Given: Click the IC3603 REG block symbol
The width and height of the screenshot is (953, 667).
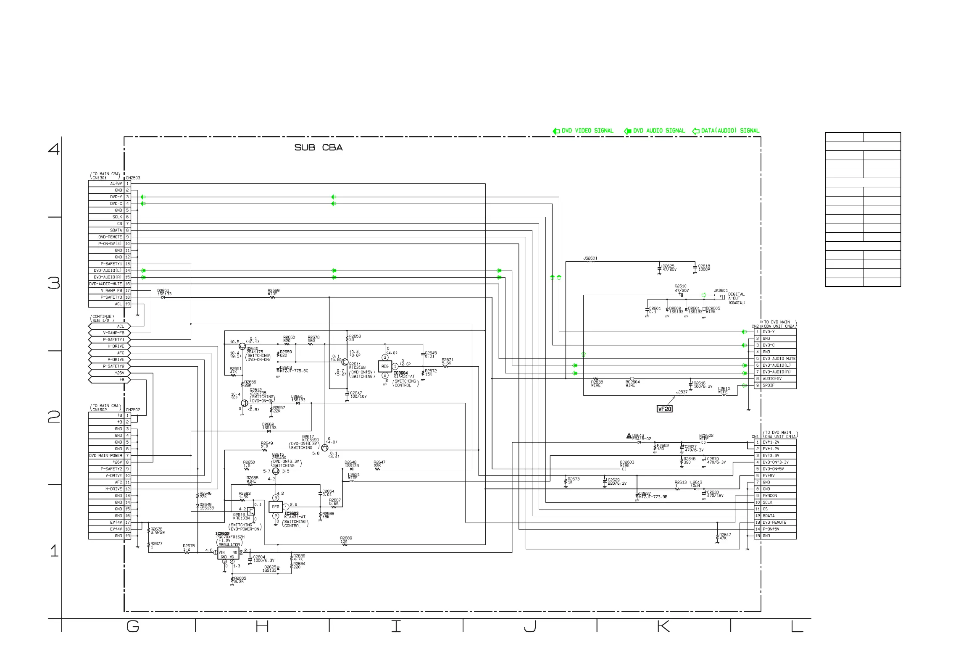Looking at the screenshot, I should [276, 507].
